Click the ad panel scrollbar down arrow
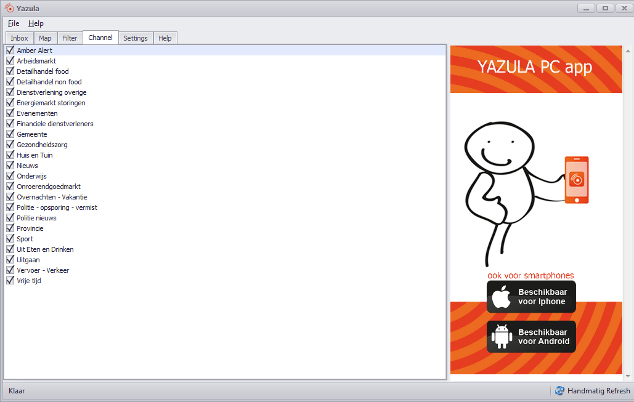This screenshot has height=402, width=634. tap(628, 376)
